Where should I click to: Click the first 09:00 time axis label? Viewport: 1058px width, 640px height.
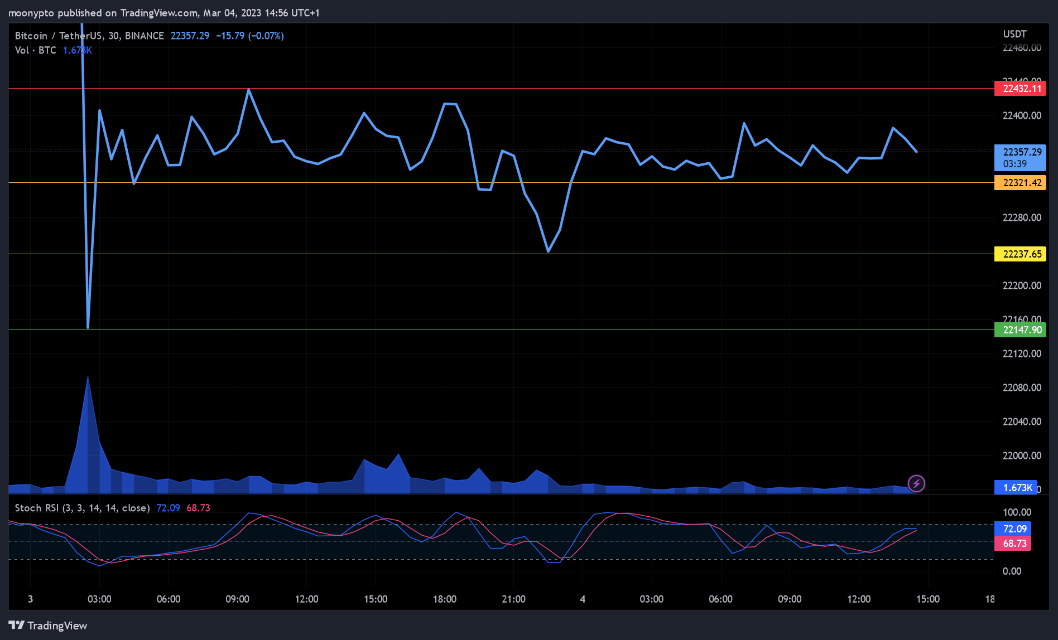point(237,599)
